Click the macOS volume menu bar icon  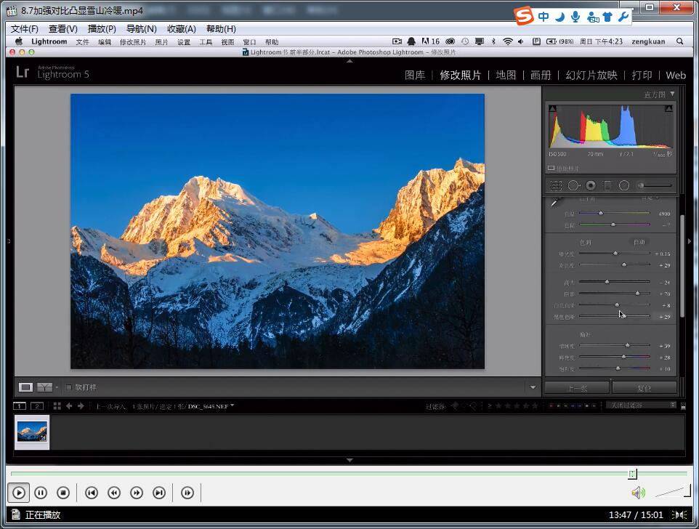521,41
